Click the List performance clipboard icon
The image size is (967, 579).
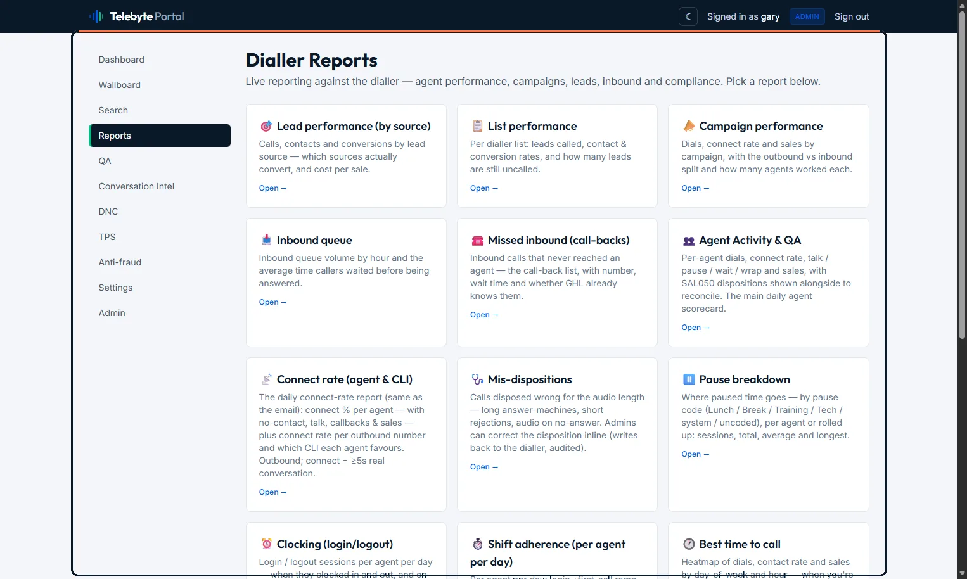tap(478, 126)
